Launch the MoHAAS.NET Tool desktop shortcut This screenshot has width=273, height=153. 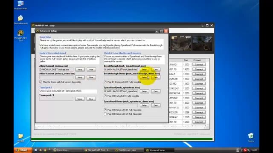click(x=20, y=36)
